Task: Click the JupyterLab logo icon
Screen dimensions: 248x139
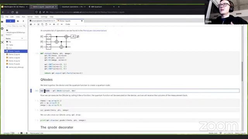Action: click(x=2, y=17)
